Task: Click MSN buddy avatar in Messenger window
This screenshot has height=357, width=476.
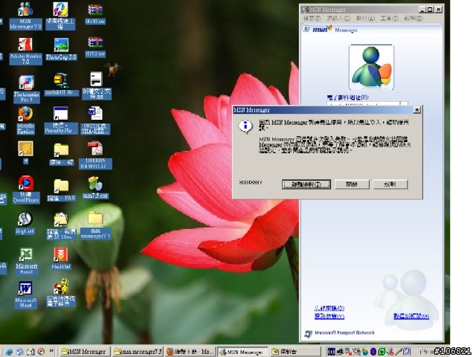Action: [x=371, y=67]
